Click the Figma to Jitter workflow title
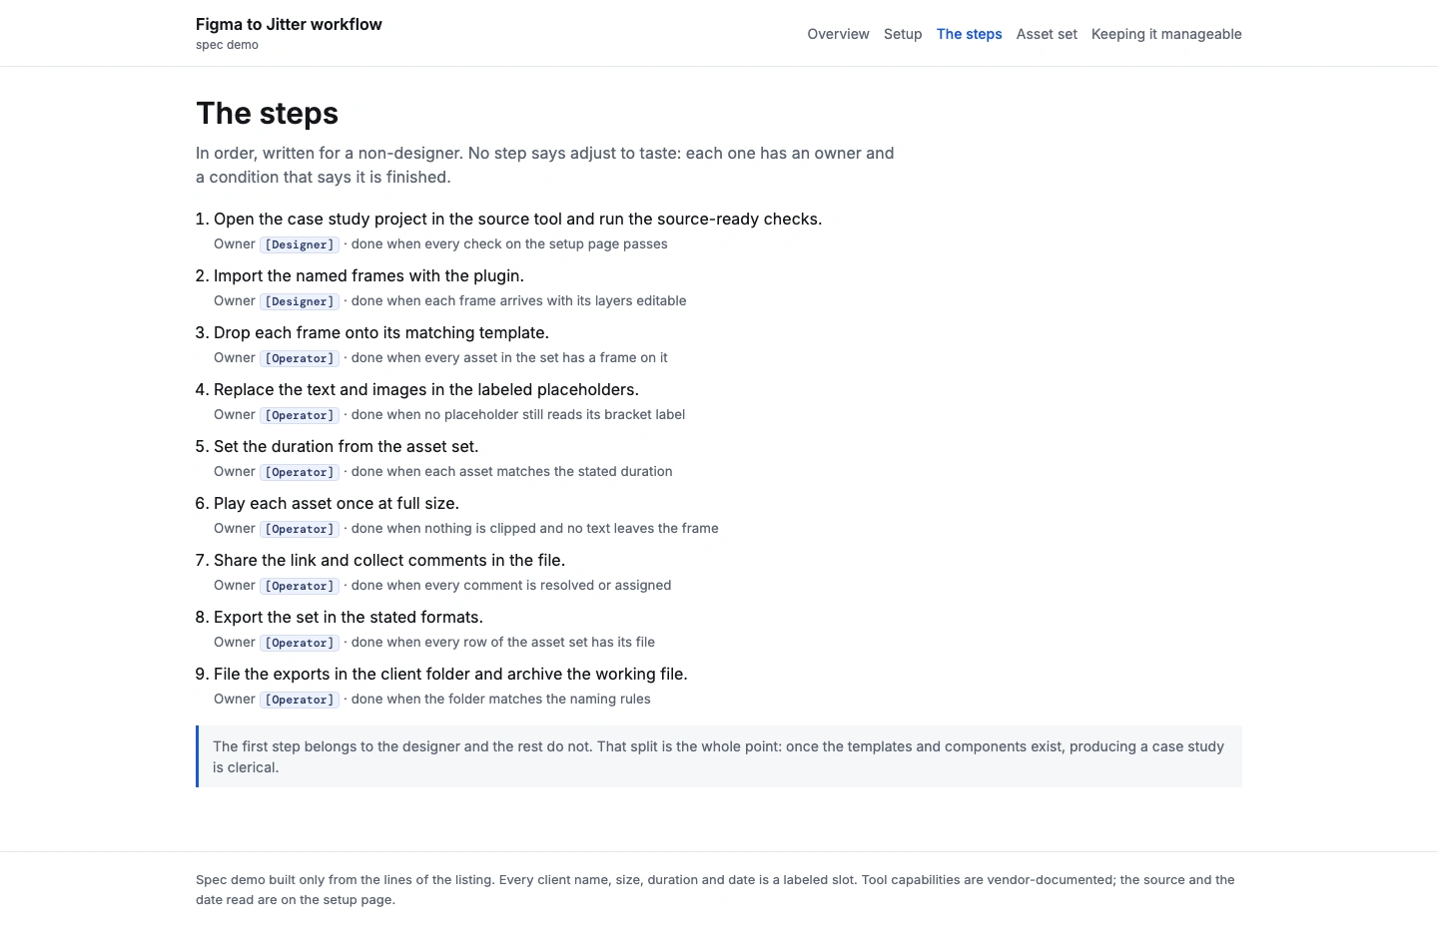 [289, 24]
